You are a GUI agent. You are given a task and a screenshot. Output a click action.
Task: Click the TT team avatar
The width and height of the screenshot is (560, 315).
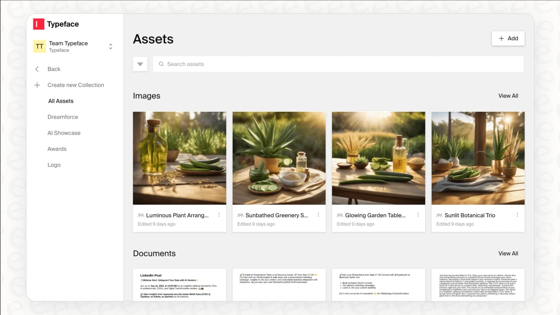pyautogui.click(x=39, y=46)
